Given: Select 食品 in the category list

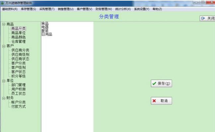Looking at the screenshot, I should [45, 23].
